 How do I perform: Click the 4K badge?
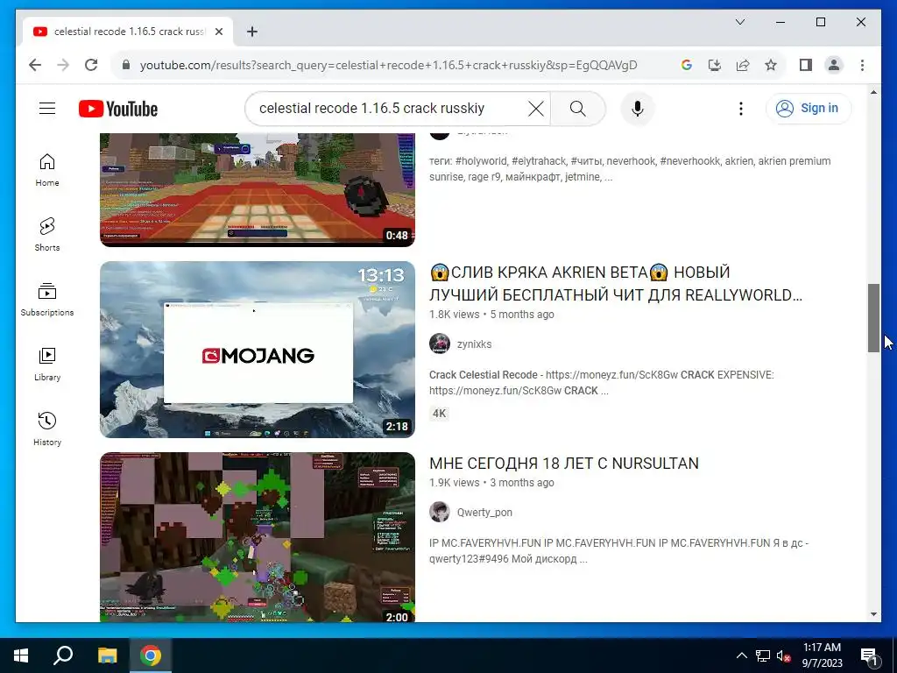[x=439, y=414]
